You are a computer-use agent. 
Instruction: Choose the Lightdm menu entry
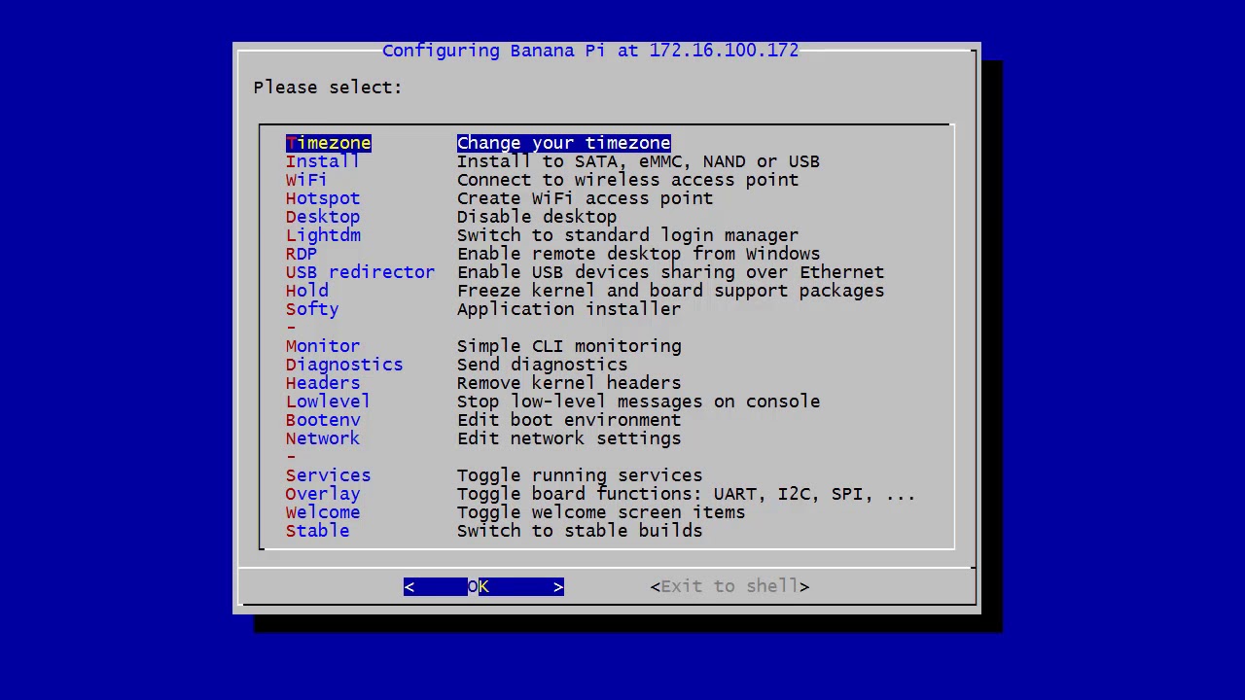click(x=323, y=235)
